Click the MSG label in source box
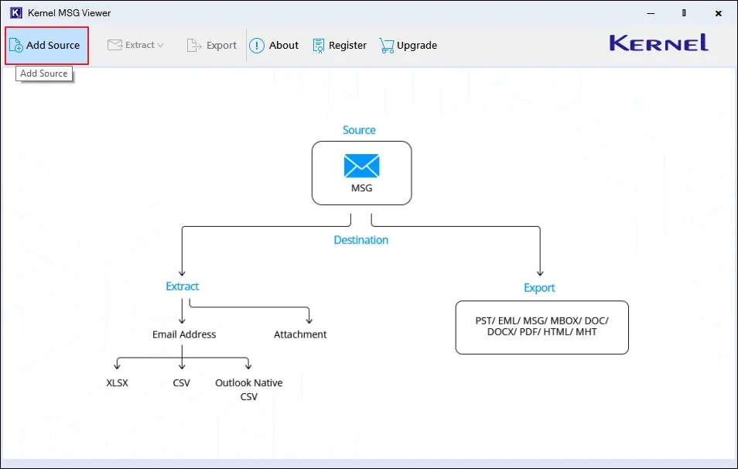 click(361, 188)
